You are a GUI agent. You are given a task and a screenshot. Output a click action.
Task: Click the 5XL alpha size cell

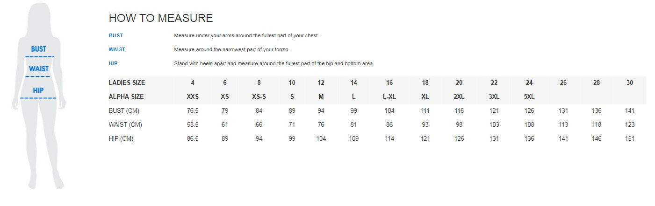(x=529, y=97)
